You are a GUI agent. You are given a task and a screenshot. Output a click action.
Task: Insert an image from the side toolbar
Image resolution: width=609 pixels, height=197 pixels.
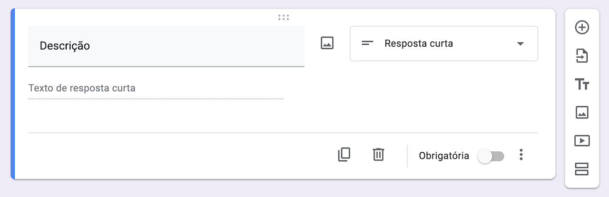(582, 112)
